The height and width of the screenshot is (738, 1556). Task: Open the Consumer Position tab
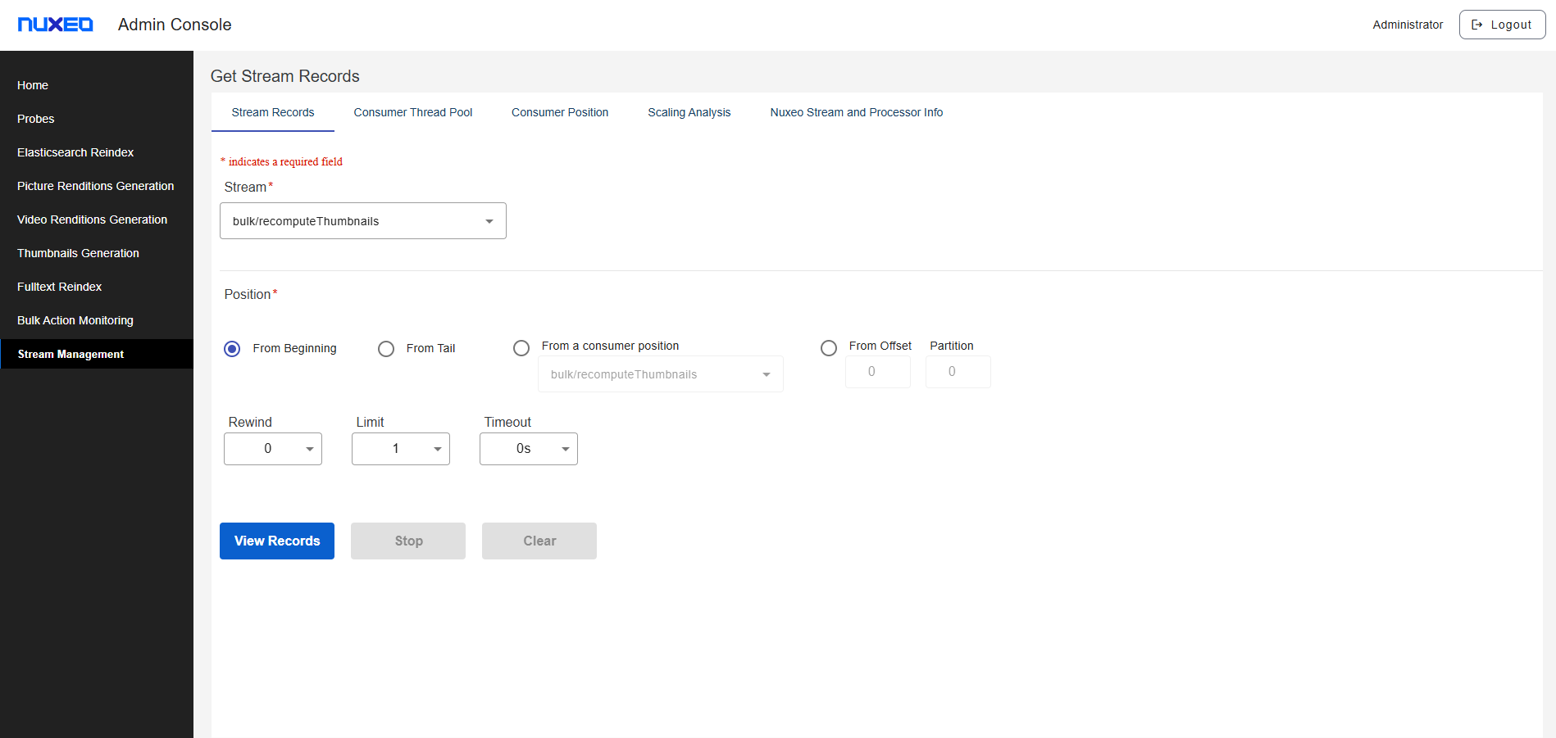560,112
